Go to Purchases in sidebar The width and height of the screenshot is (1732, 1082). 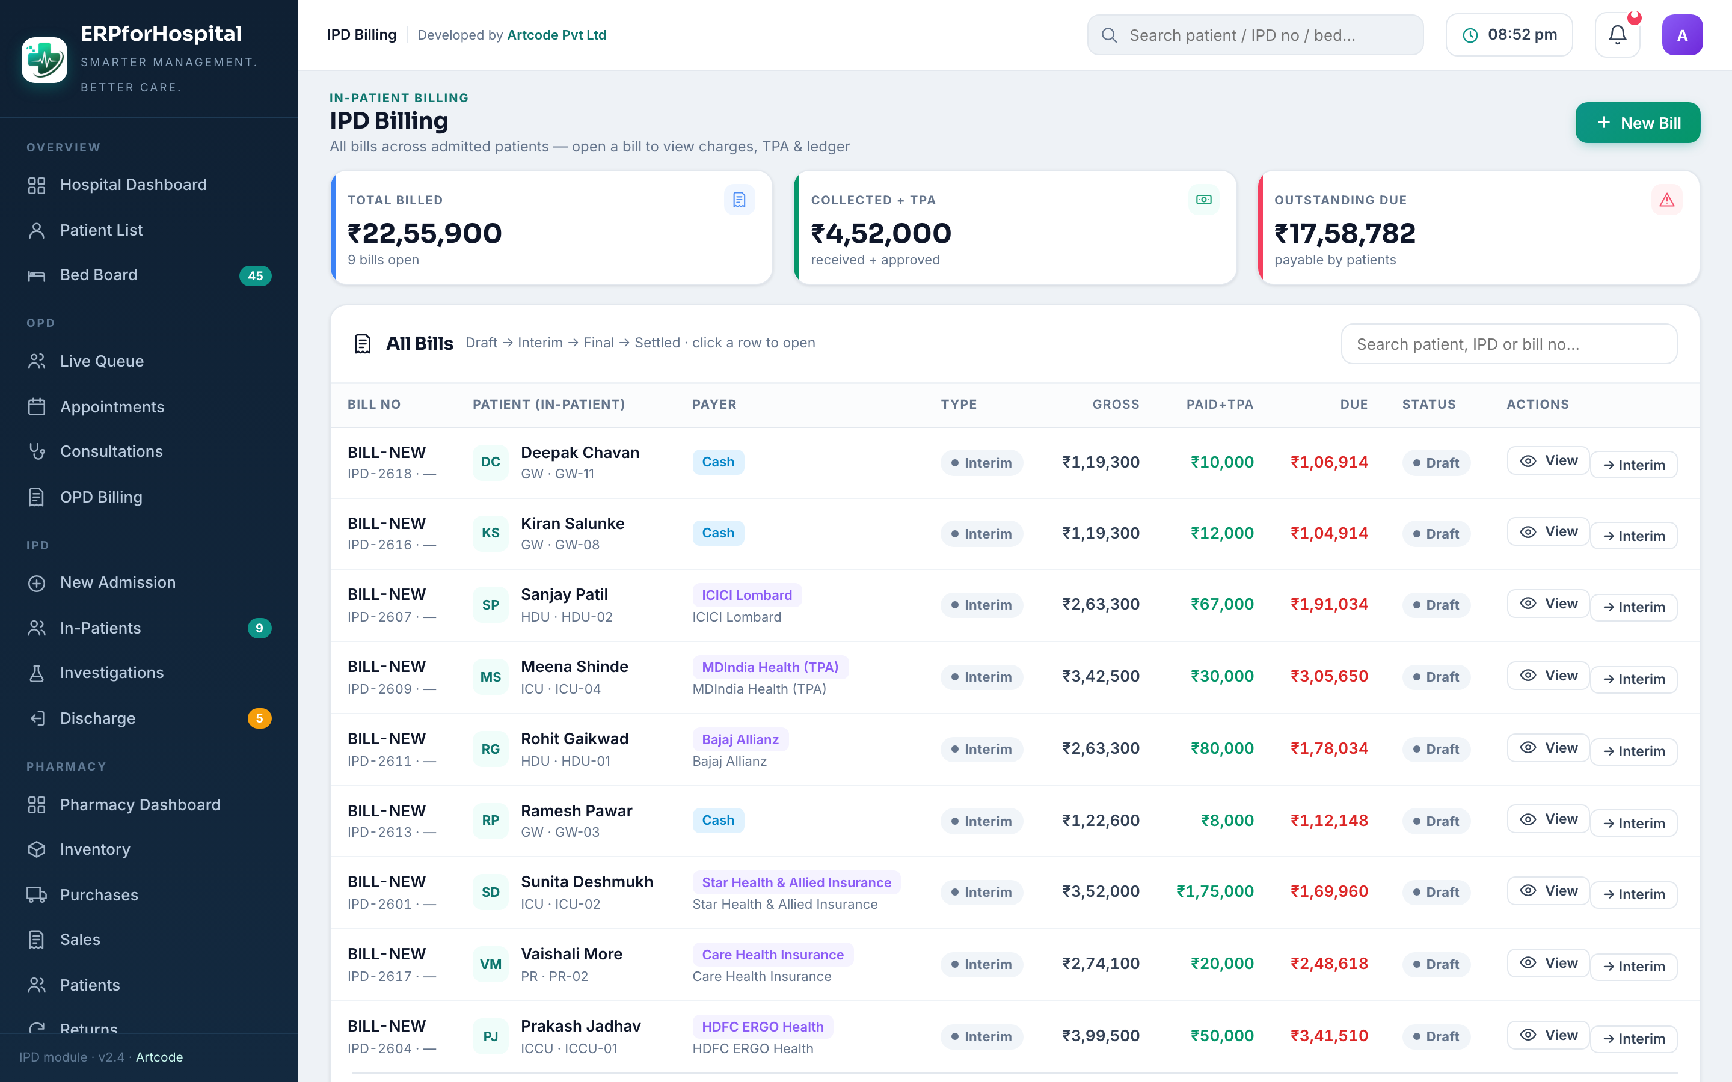click(149, 894)
